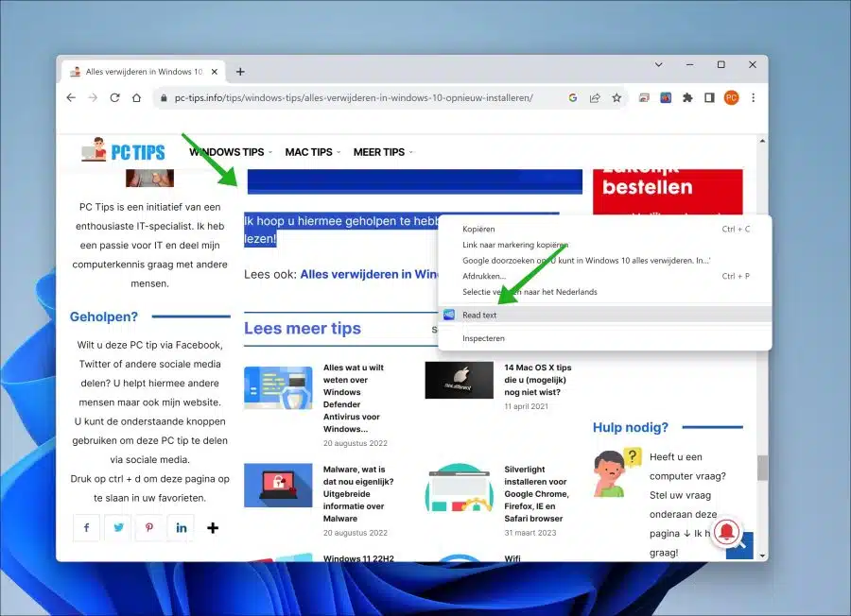The width and height of the screenshot is (851, 616).
Task: Open article 'Silverlight installeren voor Google Chrome'
Action: click(x=536, y=493)
